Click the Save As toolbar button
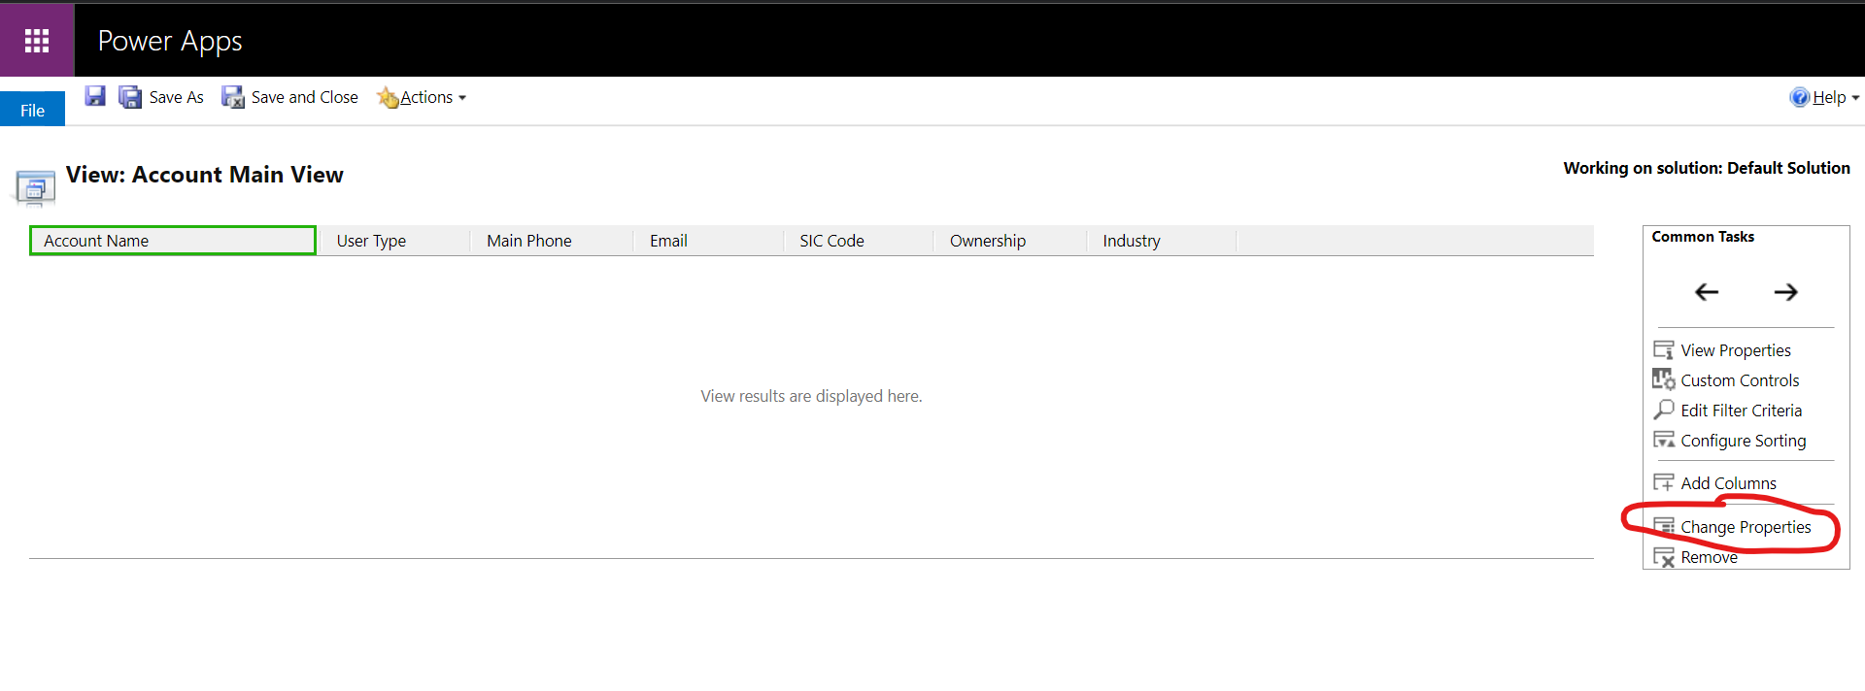Screen dimensions: 1865x691 (162, 97)
